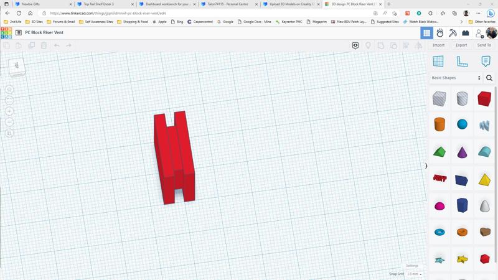The height and width of the screenshot is (280, 498).
Task: Click the Export button
Action: click(x=461, y=45)
